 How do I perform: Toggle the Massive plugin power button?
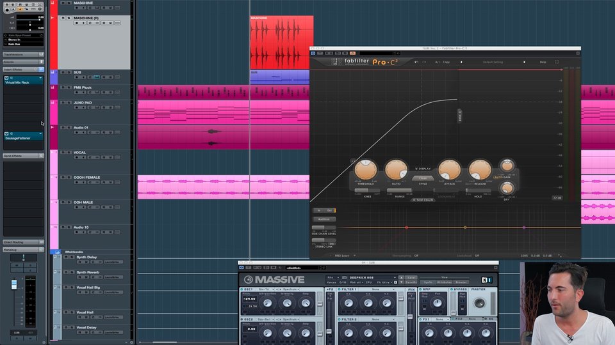[242, 268]
